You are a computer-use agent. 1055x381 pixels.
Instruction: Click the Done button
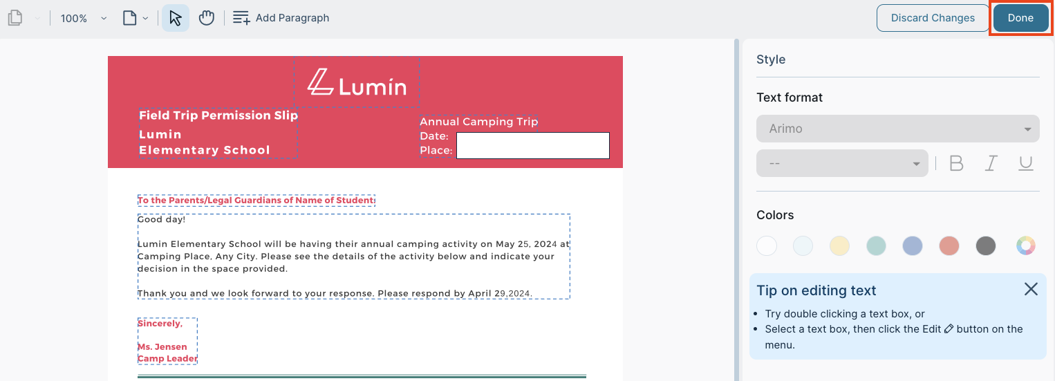tap(1020, 18)
